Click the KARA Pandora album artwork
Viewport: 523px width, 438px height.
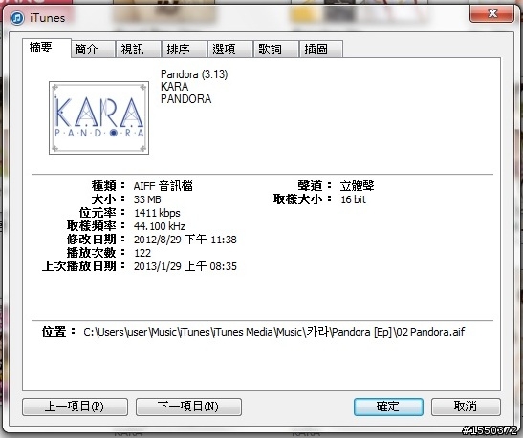pyautogui.click(x=98, y=117)
